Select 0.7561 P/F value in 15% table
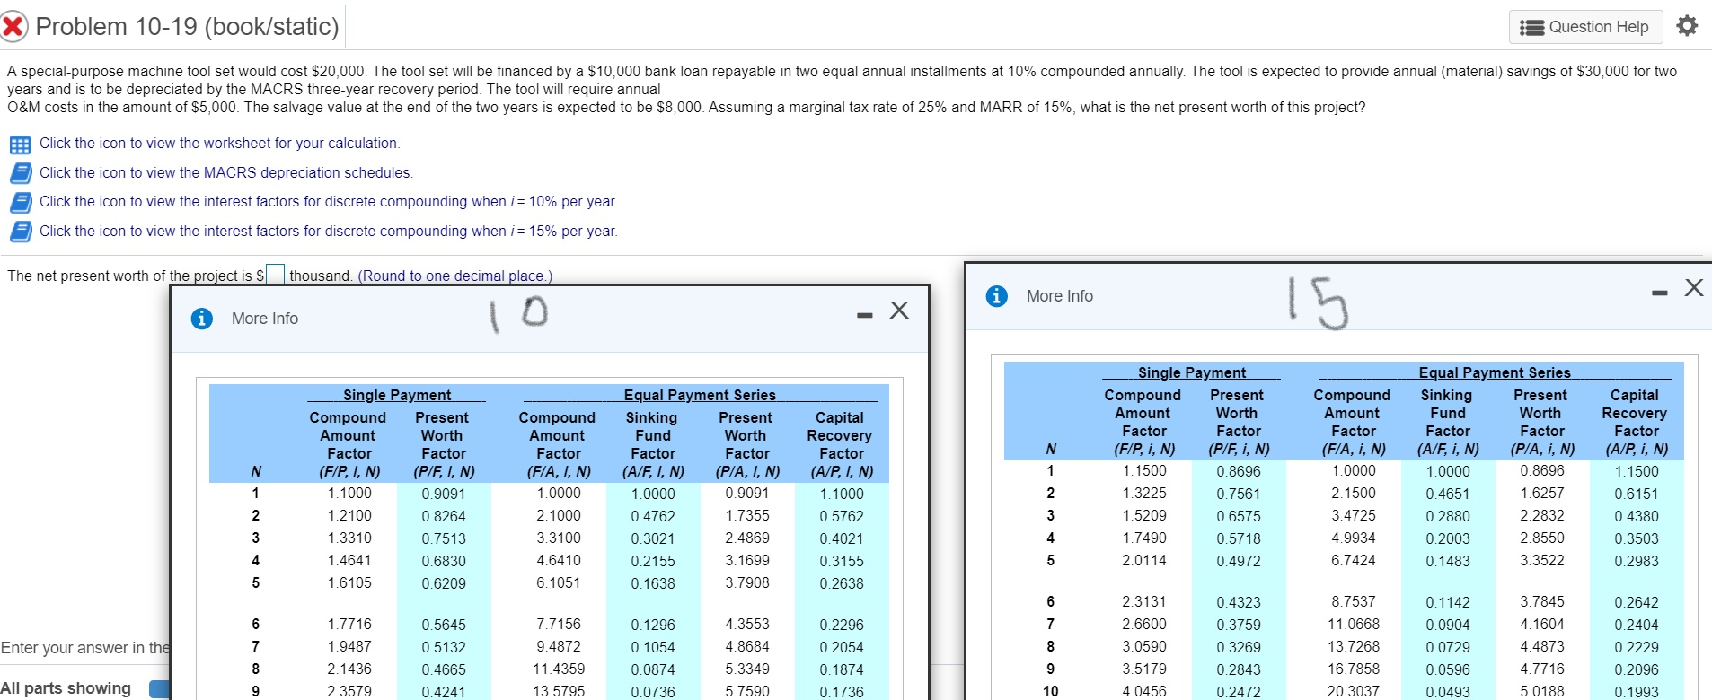Viewport: 1712px width, 700px height. coord(1239,494)
